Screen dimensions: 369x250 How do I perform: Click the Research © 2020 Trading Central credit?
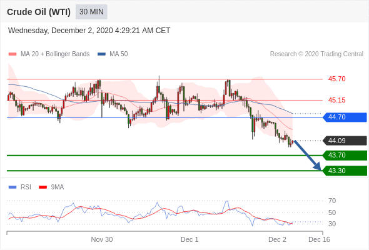(x=316, y=54)
